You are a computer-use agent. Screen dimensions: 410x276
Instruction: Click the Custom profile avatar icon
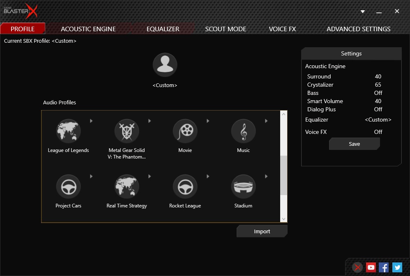click(165, 65)
